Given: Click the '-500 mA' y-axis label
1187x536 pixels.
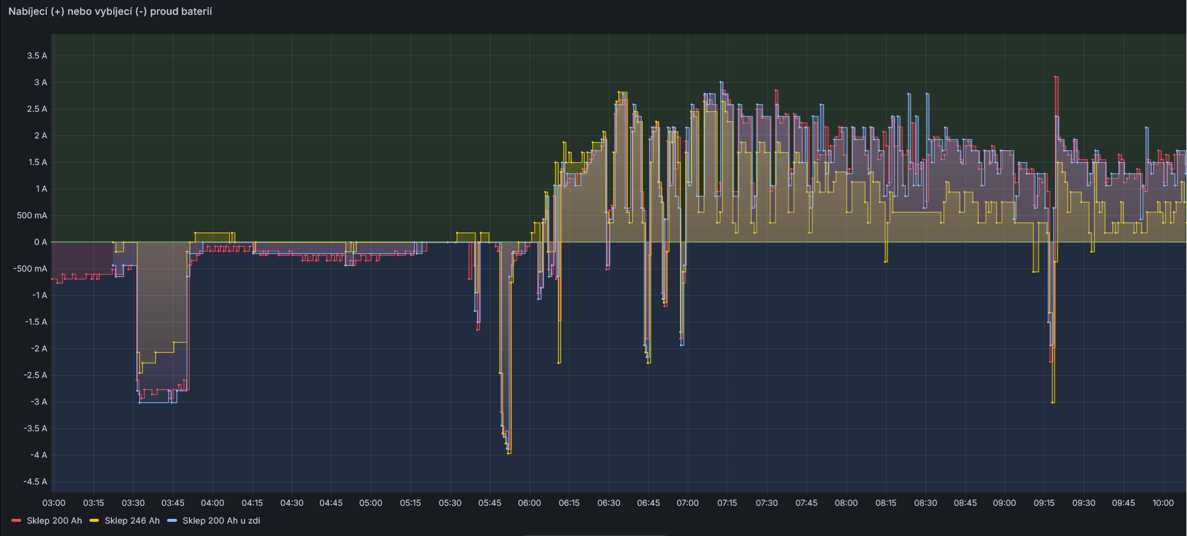Looking at the screenshot, I should (30, 269).
